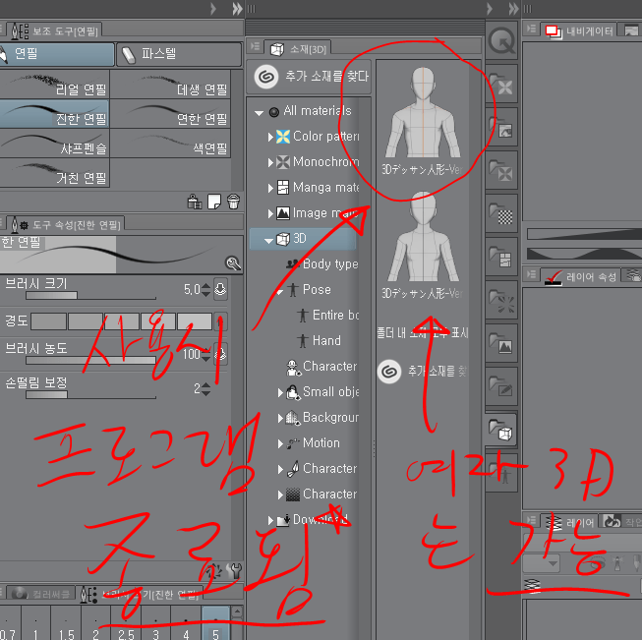Choose the 리얼 연필 brush
The width and height of the screenshot is (642, 640).
[59, 88]
